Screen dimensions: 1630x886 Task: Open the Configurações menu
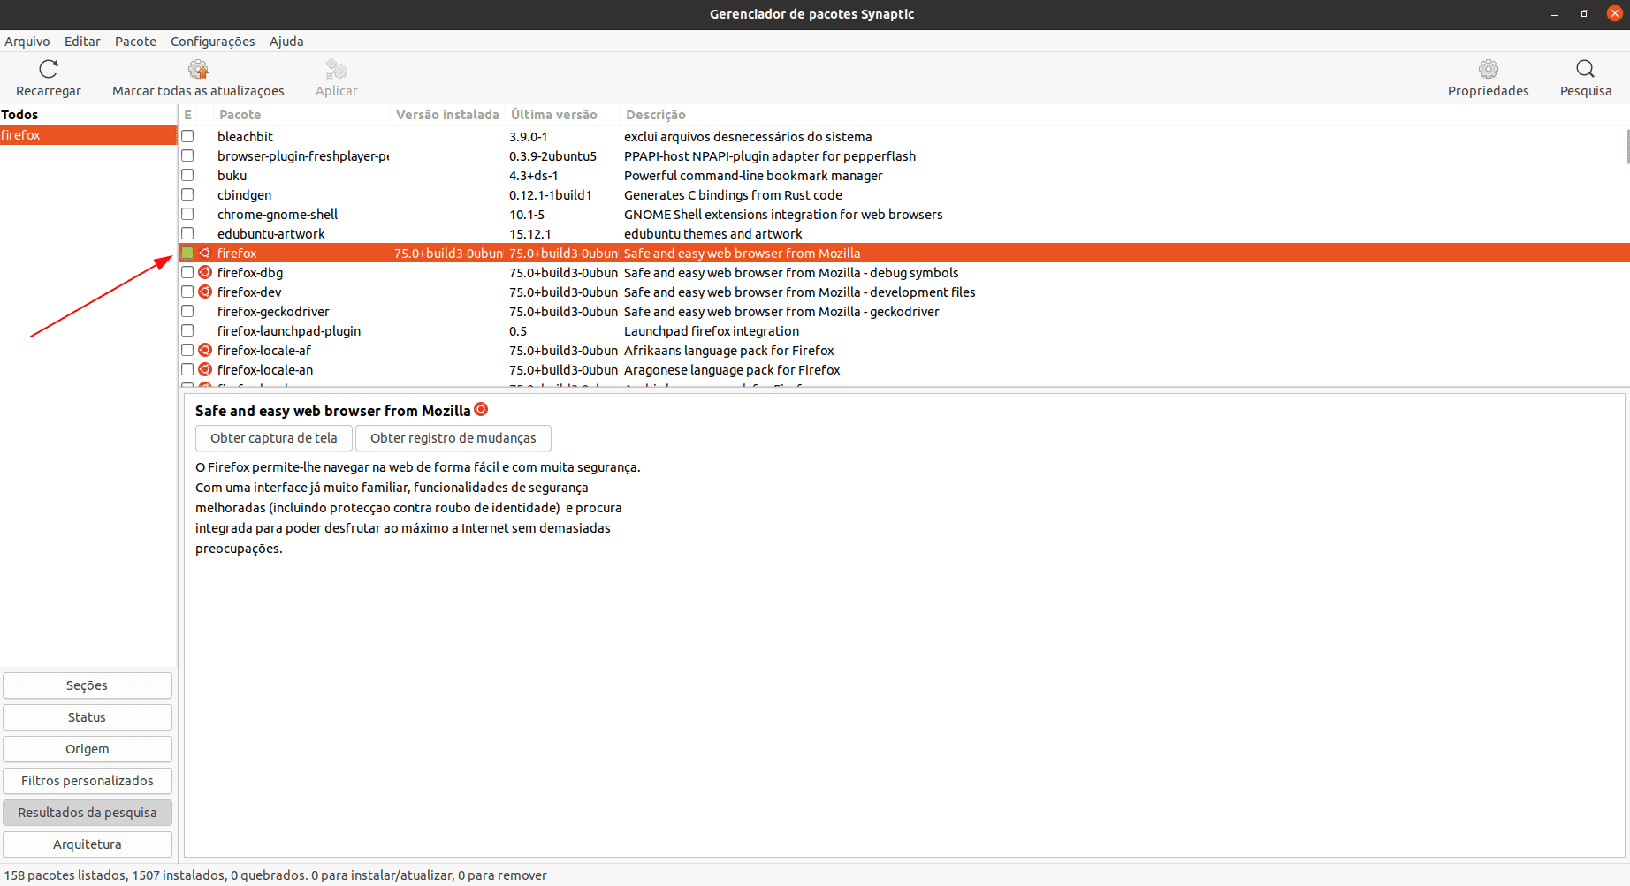pos(212,42)
